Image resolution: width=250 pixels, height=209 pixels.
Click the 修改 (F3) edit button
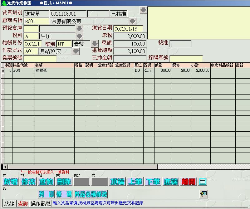point(28,182)
